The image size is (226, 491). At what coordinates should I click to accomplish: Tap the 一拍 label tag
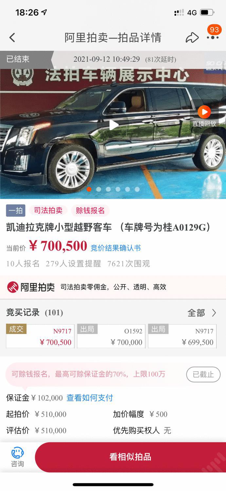tap(15, 211)
